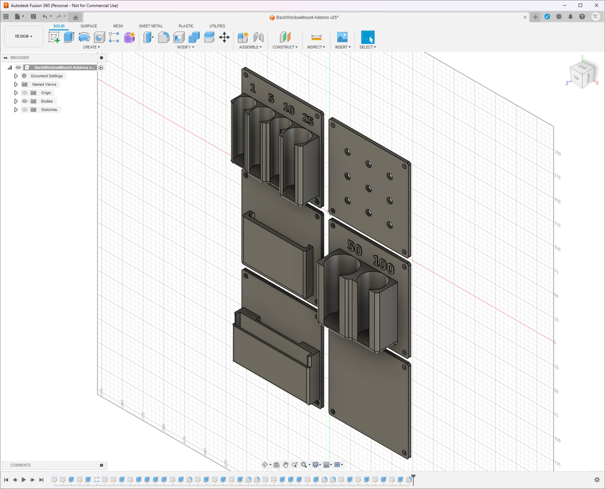Undo the last action
The width and height of the screenshot is (605, 489).
(45, 17)
